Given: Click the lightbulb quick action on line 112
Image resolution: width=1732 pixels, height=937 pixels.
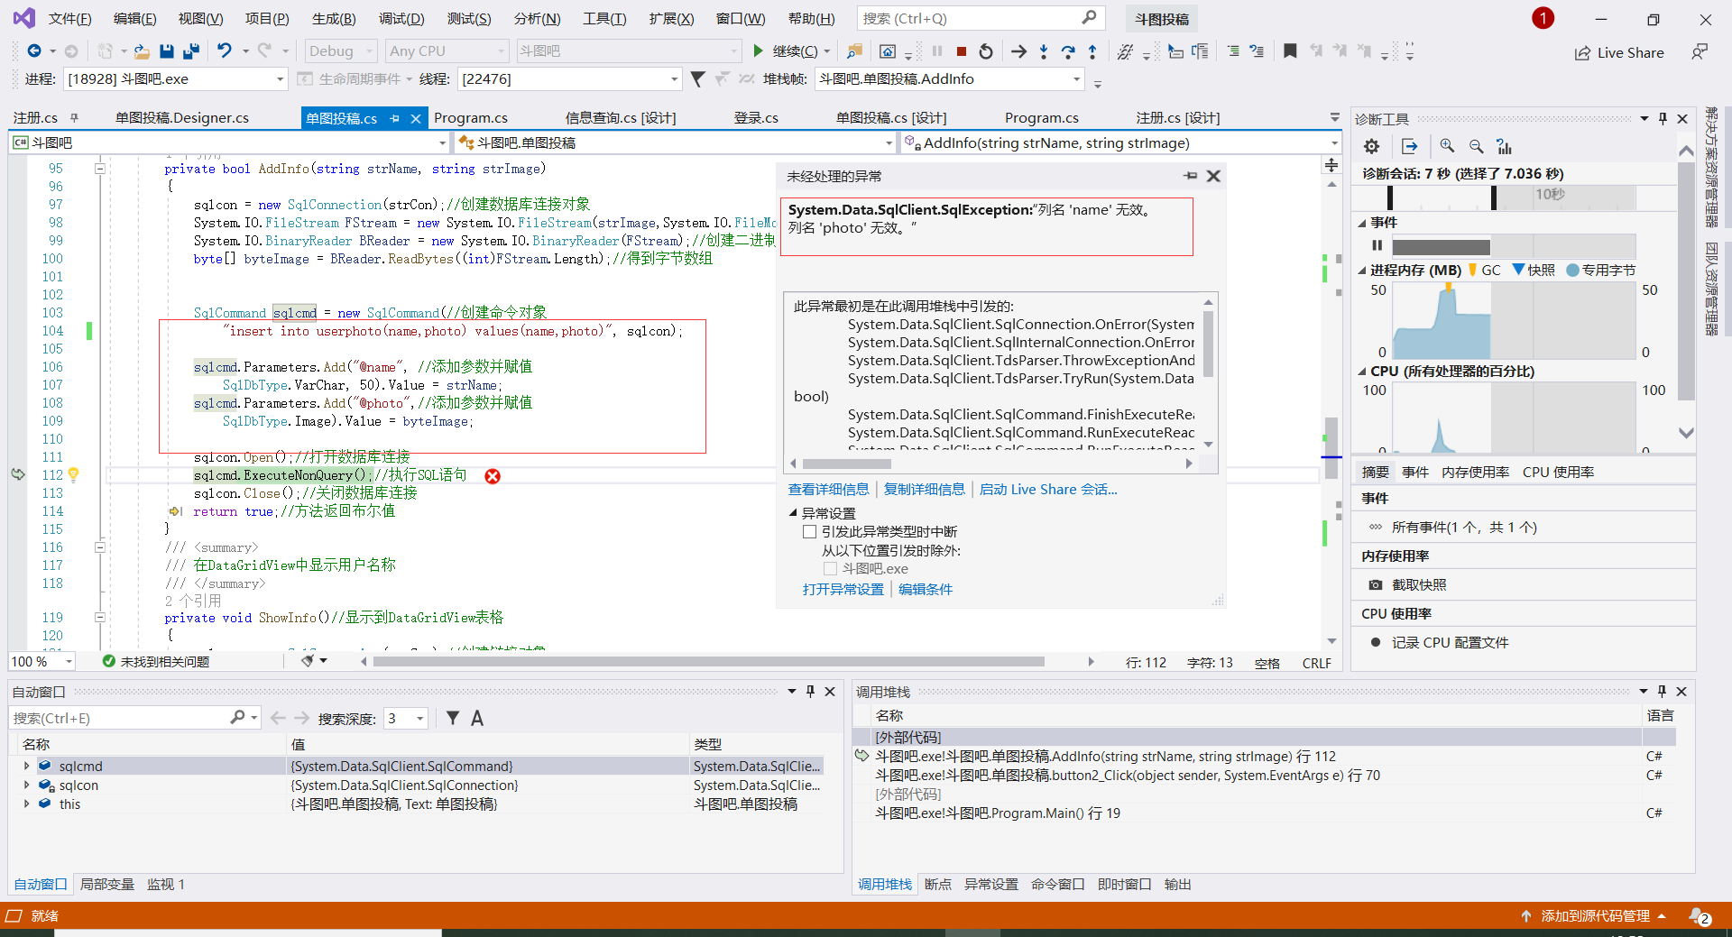Looking at the screenshot, I should (x=74, y=474).
